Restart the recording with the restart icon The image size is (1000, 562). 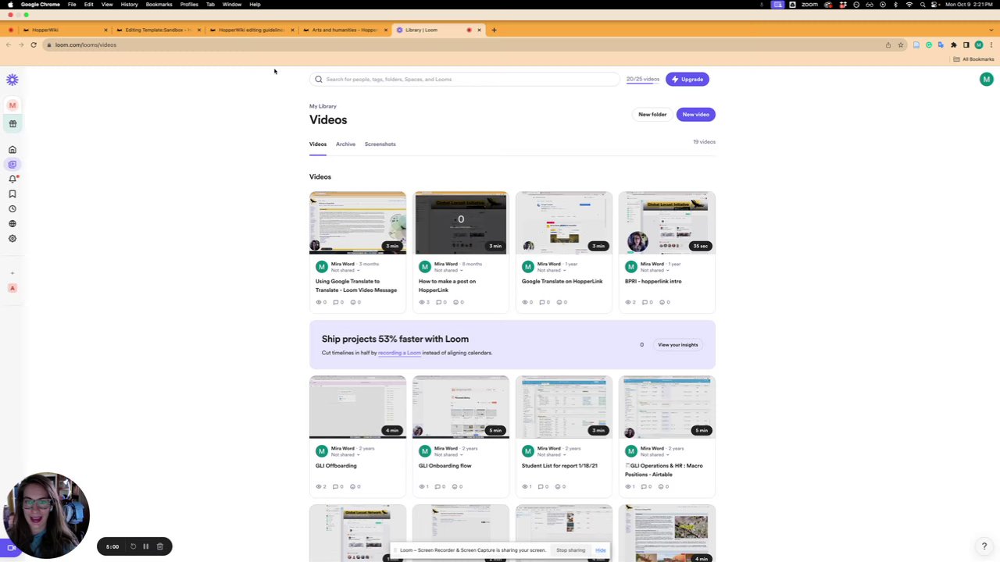(x=133, y=546)
